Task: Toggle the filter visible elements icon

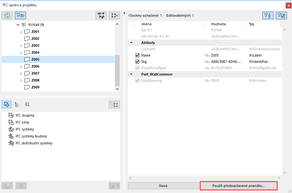Action: (x=20, y=15)
